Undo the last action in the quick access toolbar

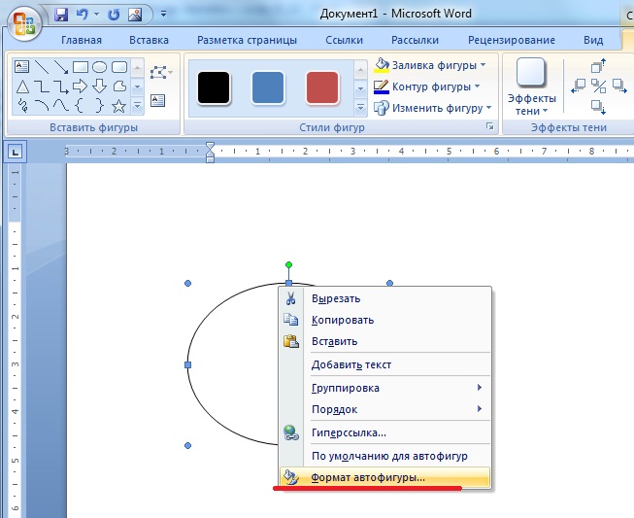pyautogui.click(x=83, y=15)
